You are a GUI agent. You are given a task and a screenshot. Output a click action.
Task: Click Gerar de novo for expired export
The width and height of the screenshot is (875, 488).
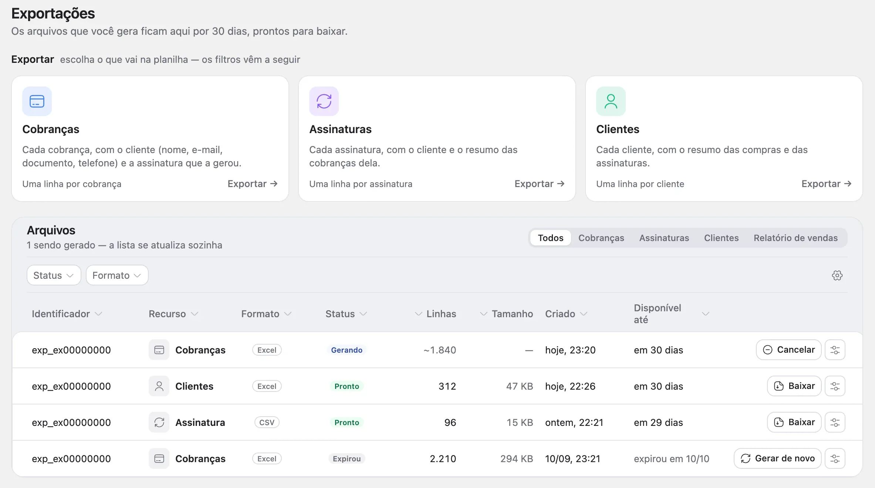(x=777, y=458)
